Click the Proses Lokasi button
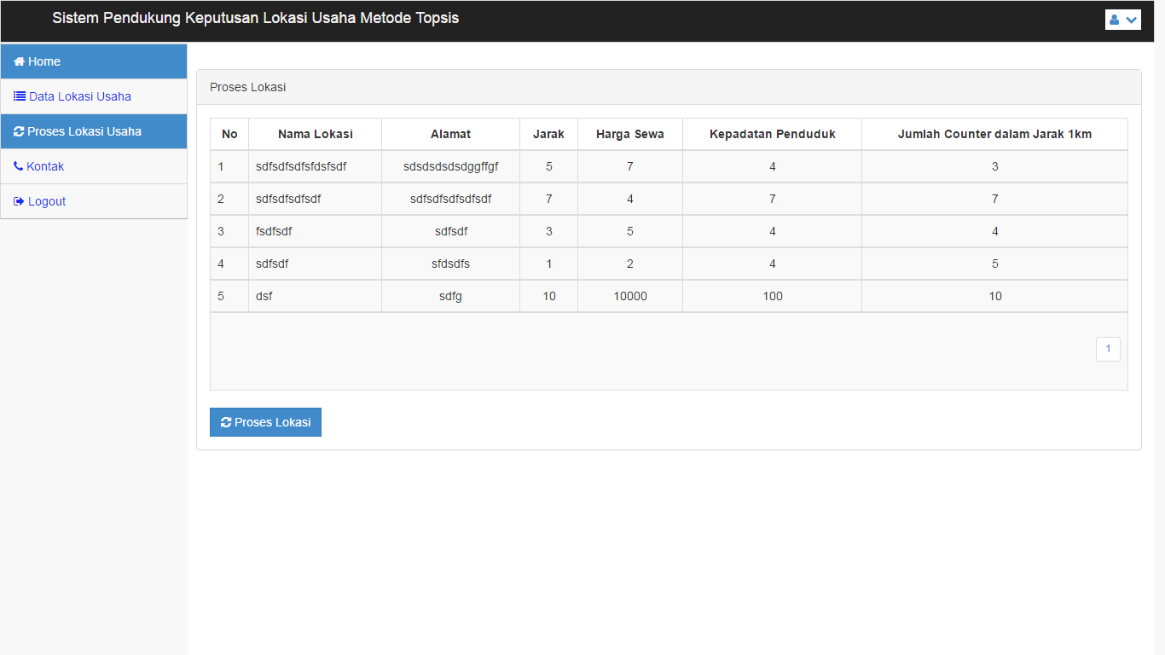 click(x=265, y=422)
